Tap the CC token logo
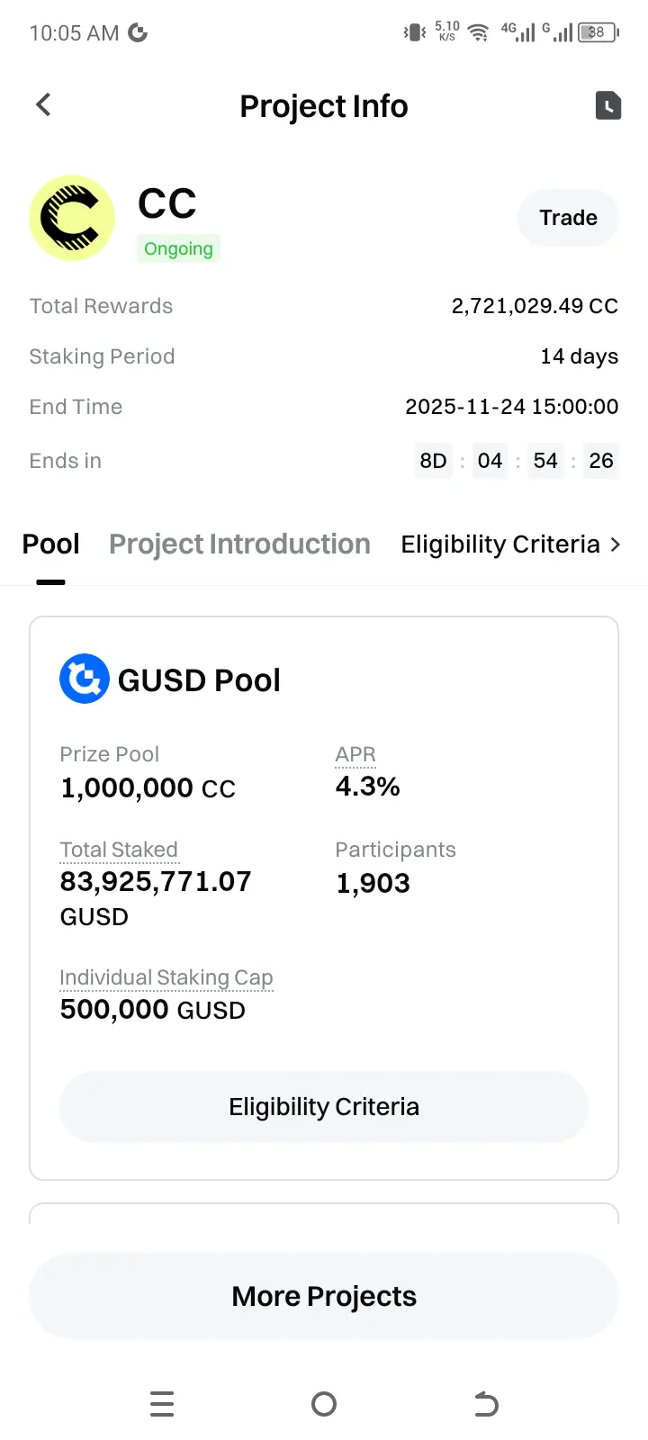Viewport: 648px width, 1440px height. pos(72,219)
